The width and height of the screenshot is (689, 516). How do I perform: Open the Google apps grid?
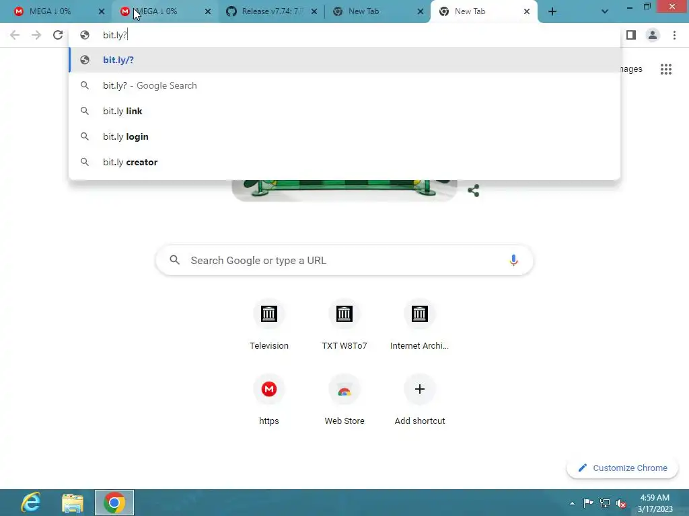[666, 69]
